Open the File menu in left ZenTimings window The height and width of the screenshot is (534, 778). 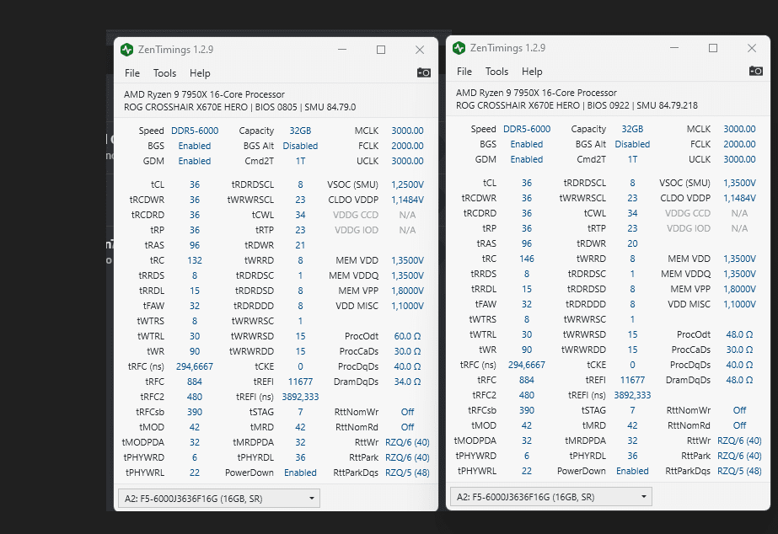point(132,73)
